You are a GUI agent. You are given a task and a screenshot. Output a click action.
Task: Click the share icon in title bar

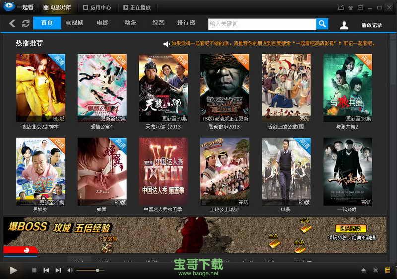point(341,7)
